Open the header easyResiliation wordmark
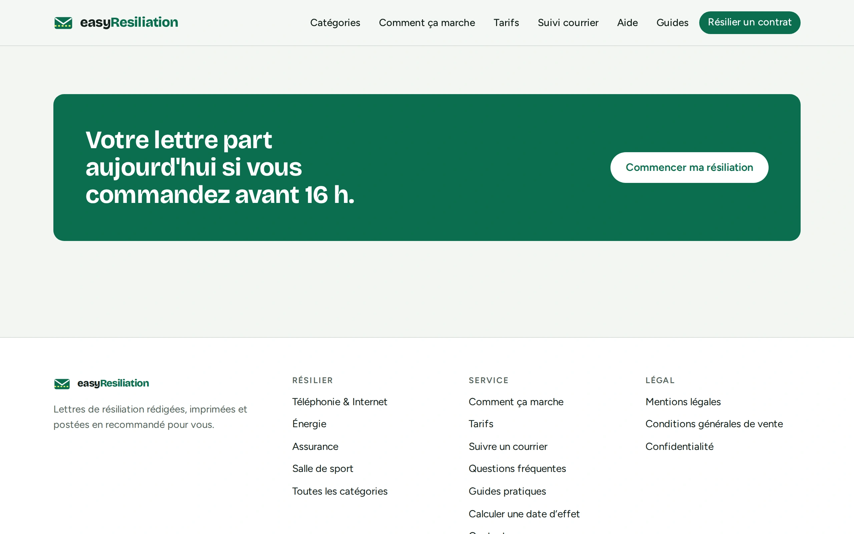854x534 pixels. click(x=129, y=23)
